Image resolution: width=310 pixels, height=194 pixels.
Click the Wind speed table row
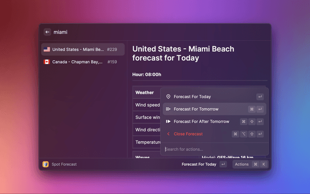click(x=147, y=105)
